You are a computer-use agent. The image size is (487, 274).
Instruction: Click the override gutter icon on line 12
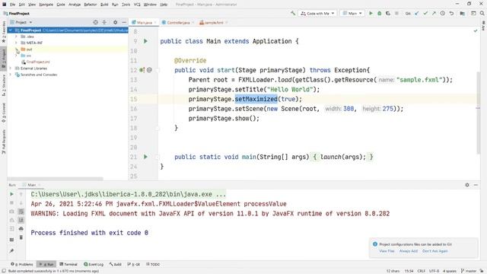[142, 70]
